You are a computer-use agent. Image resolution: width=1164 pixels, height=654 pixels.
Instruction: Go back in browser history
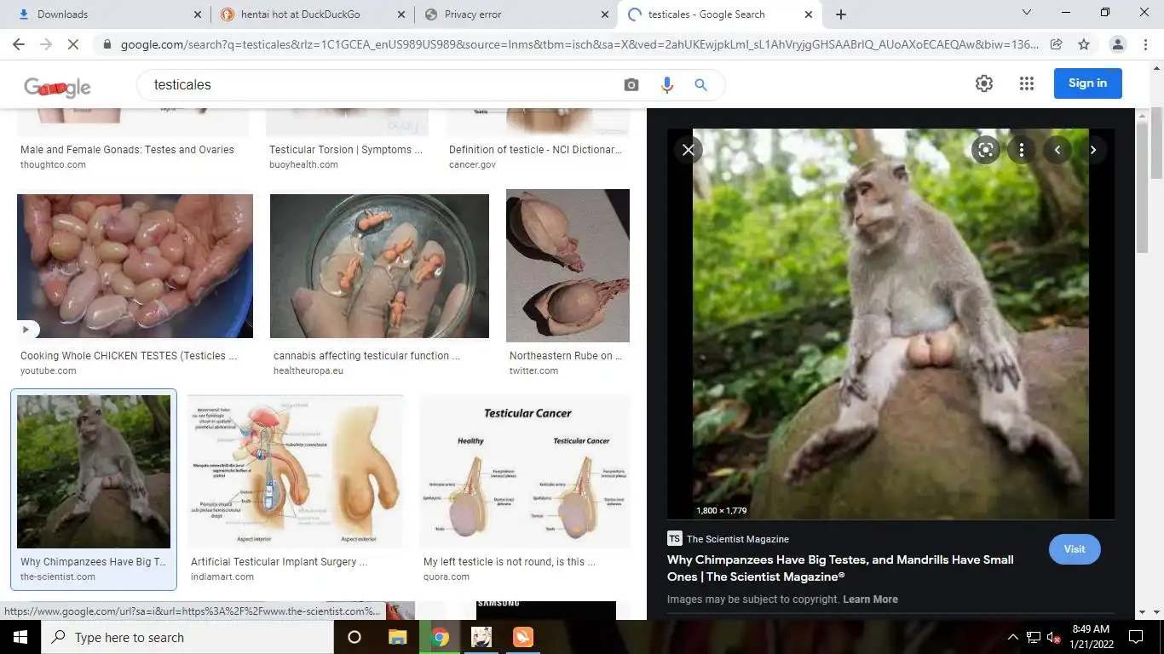click(19, 44)
